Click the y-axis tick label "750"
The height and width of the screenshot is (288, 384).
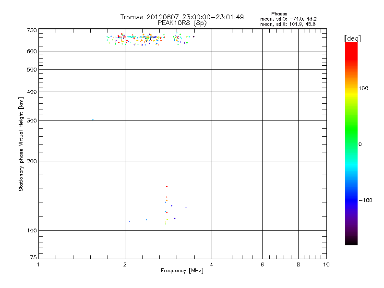(x=32, y=30)
